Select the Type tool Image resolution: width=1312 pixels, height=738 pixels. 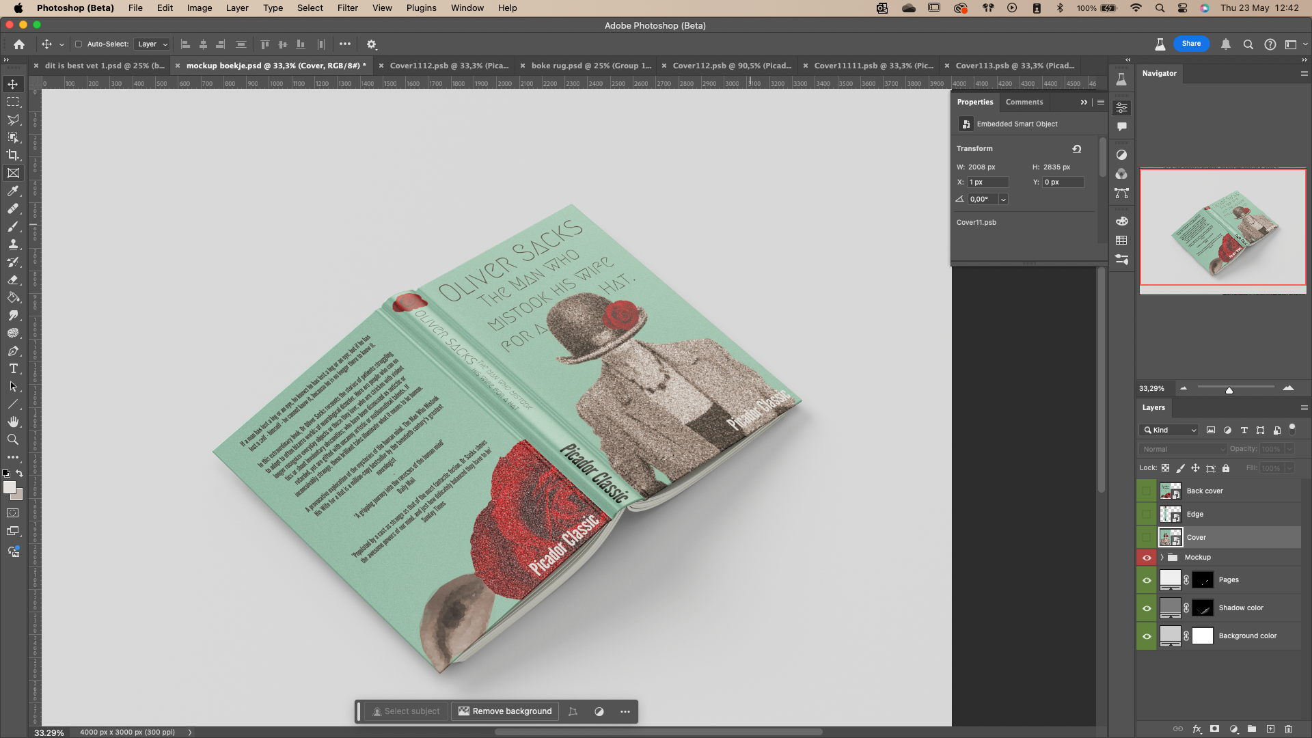pos(13,369)
